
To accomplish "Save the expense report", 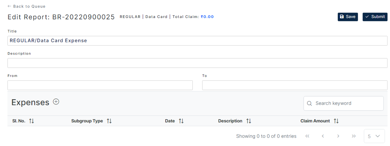I will [x=348, y=17].
